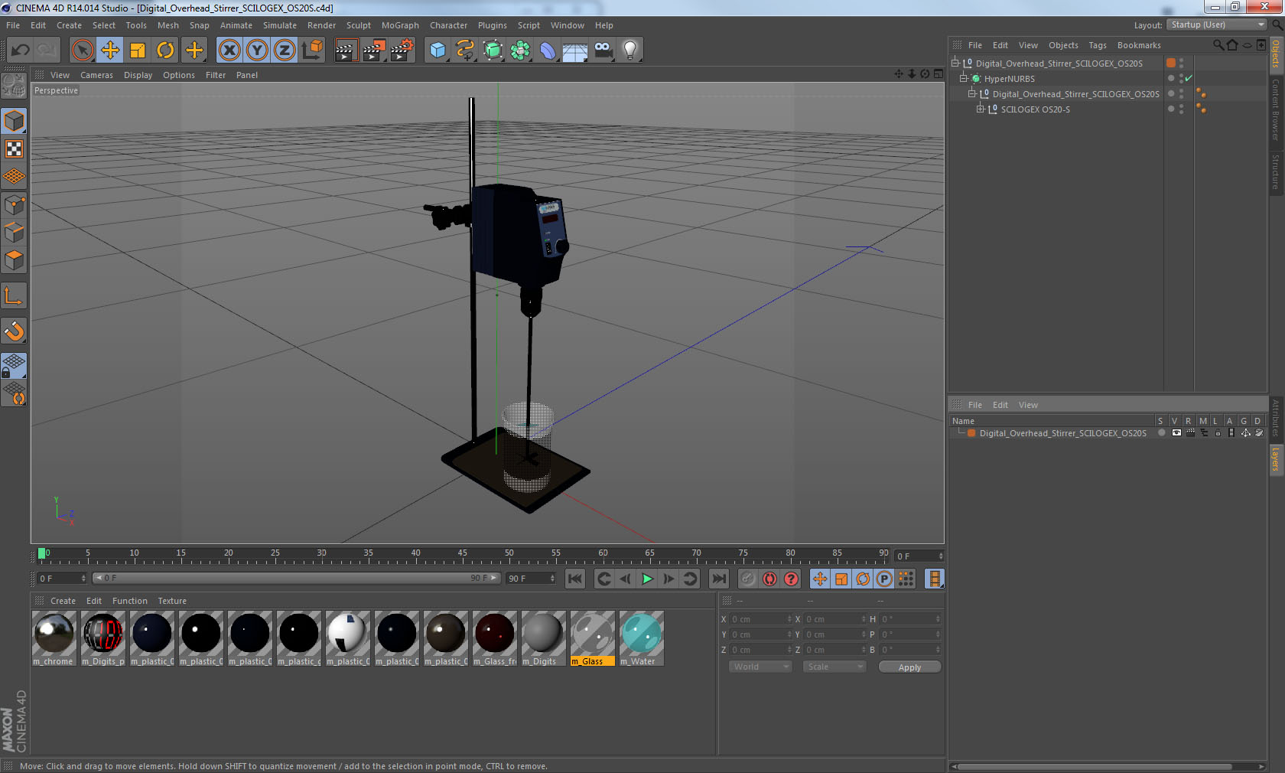Open the Sculpt menu
1285x773 pixels.
(358, 25)
